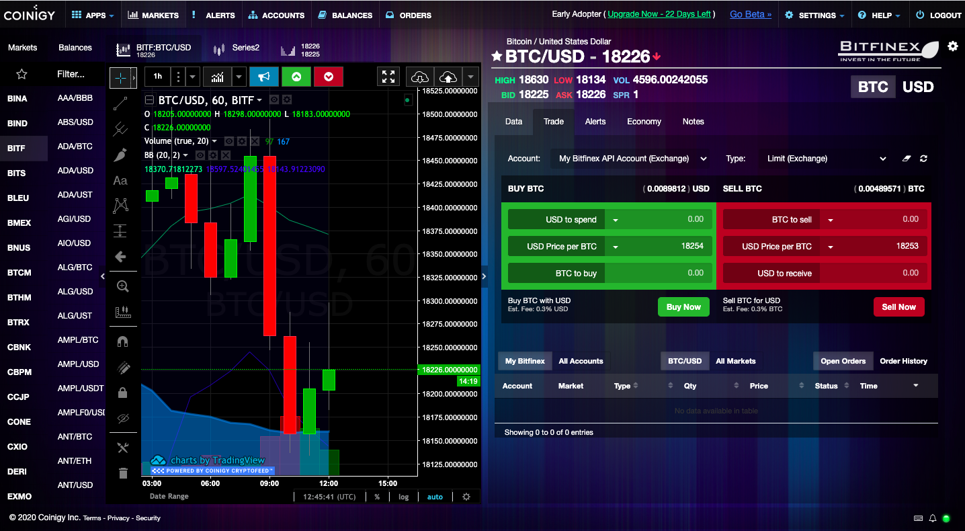This screenshot has width=965, height=531.
Task: Collapse the BTC/USD chart legend
Action: tap(149, 100)
